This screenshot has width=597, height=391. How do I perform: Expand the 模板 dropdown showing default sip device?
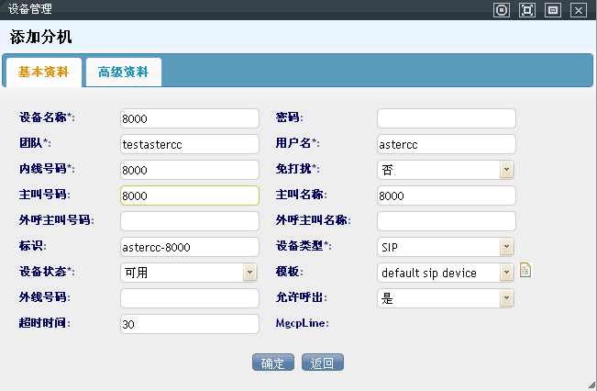tap(506, 273)
